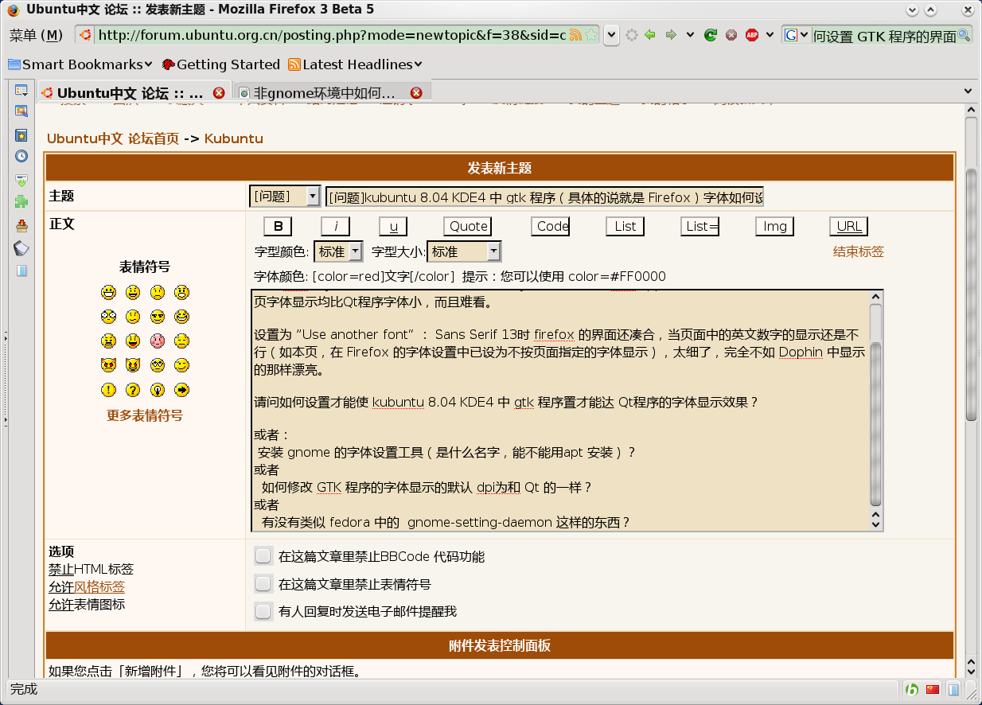The width and height of the screenshot is (982, 705).
Task: Insert the light bulb idea emoticon
Action: tap(158, 390)
